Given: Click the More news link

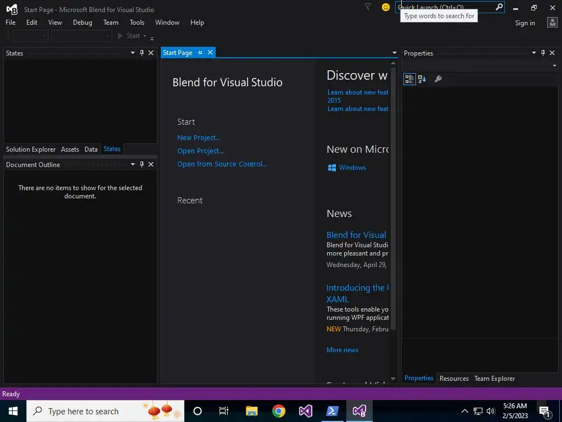Looking at the screenshot, I should (x=342, y=350).
